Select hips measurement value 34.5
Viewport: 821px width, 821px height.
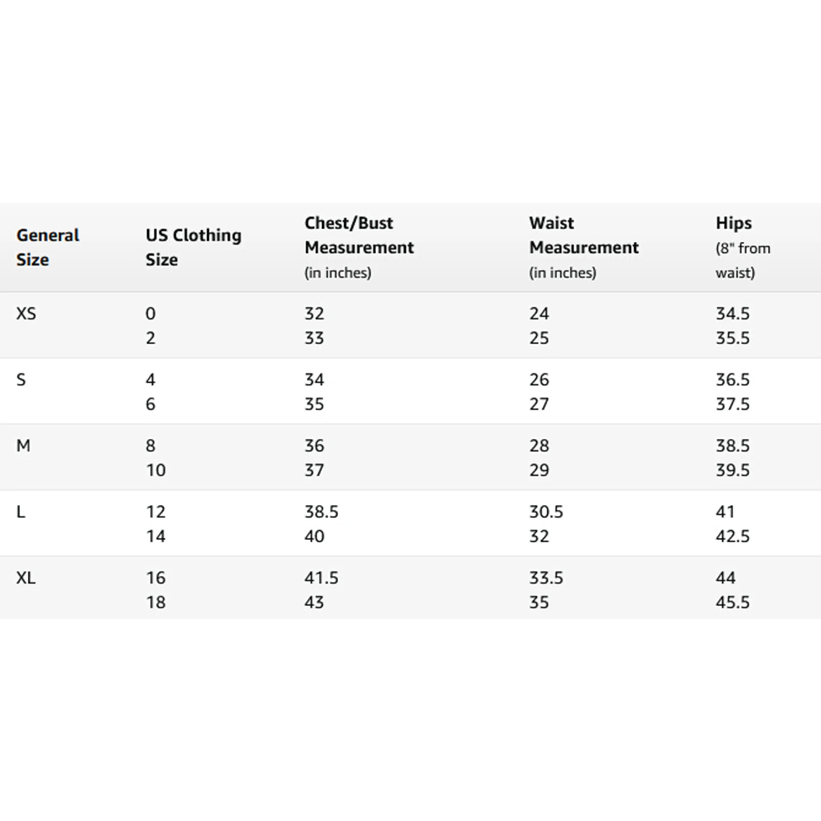tap(732, 314)
